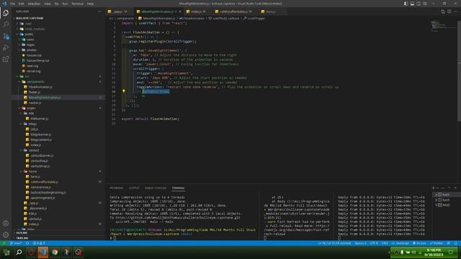Open the Manage gear menu

6,235
